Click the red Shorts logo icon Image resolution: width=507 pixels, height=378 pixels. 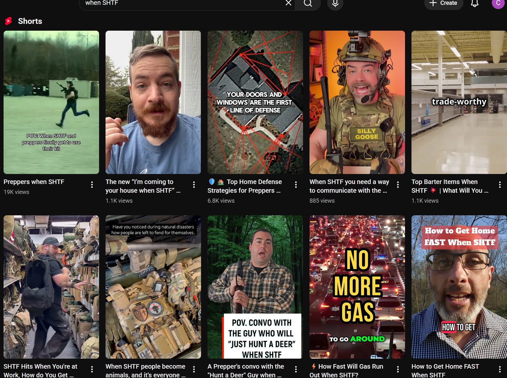point(9,21)
